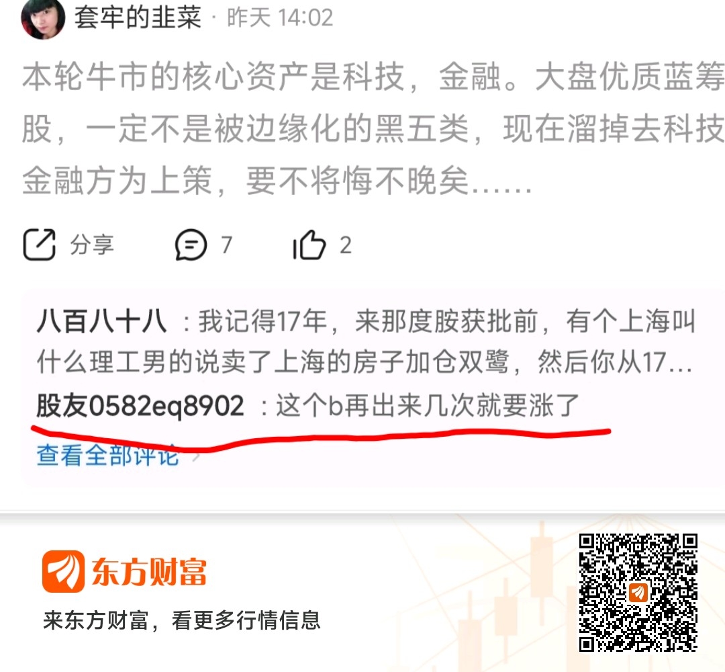Open the post body text about 本轮牛市
The height and width of the screenshot is (672, 725).
click(x=373, y=128)
